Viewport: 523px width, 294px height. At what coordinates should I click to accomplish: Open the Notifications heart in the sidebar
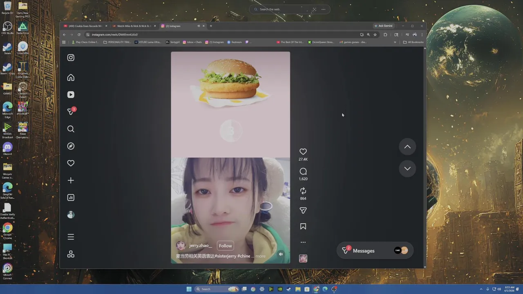[x=71, y=163]
